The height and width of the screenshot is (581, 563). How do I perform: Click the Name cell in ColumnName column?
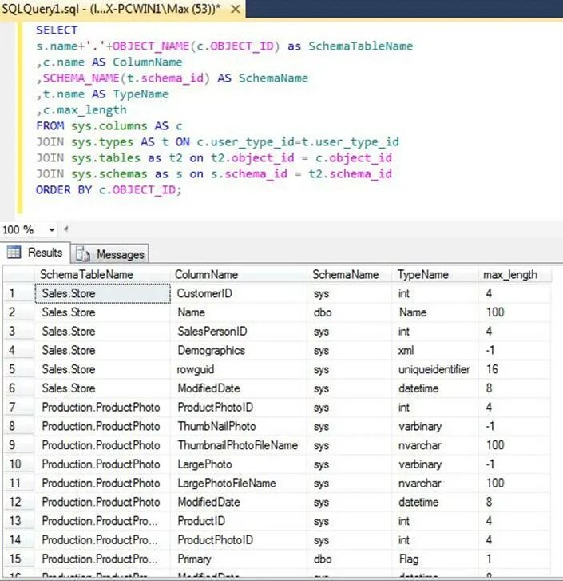tap(239, 312)
